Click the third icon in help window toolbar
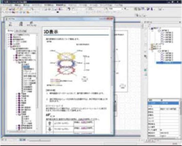 coord(31,24)
